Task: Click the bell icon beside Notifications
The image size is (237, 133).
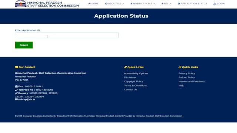Action: point(131,3)
